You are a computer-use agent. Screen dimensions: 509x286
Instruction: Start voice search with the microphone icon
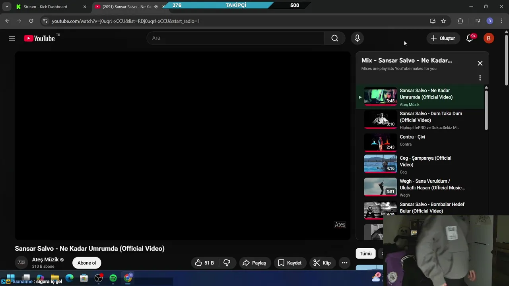click(357, 38)
